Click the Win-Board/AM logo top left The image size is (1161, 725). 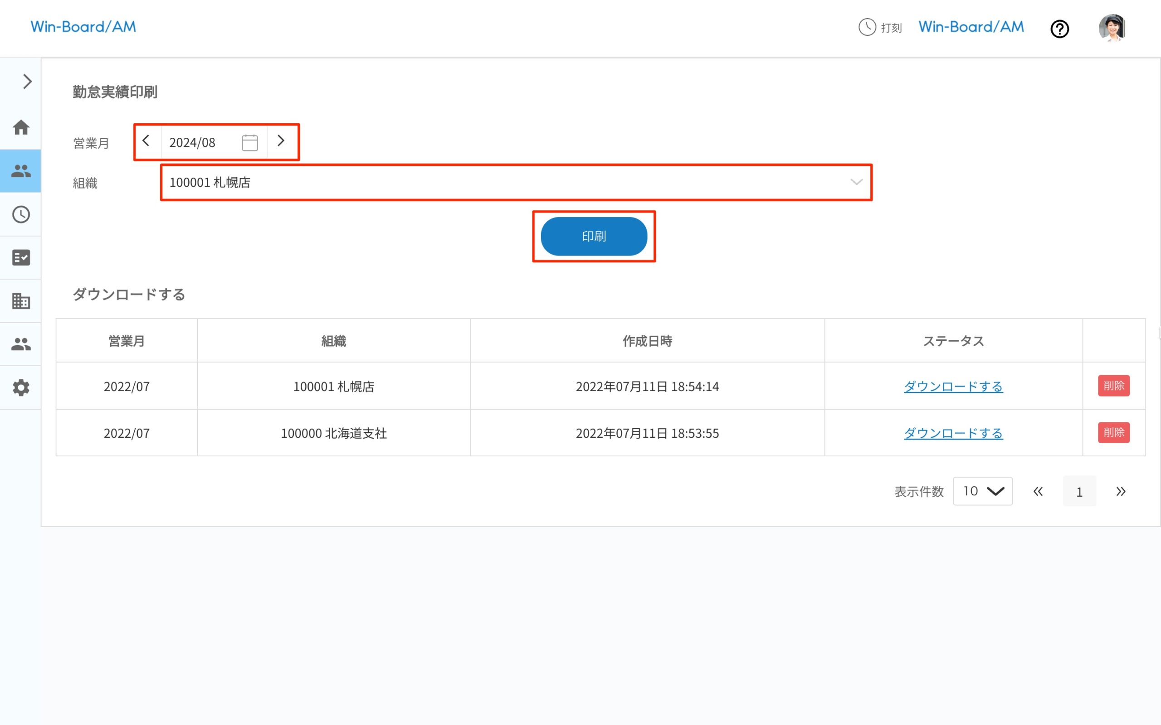(83, 27)
